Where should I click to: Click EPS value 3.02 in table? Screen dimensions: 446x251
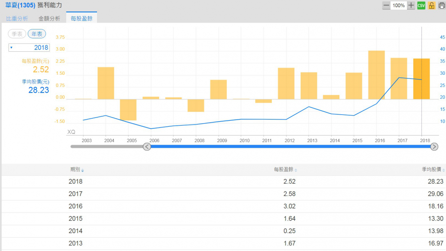[x=290, y=206]
